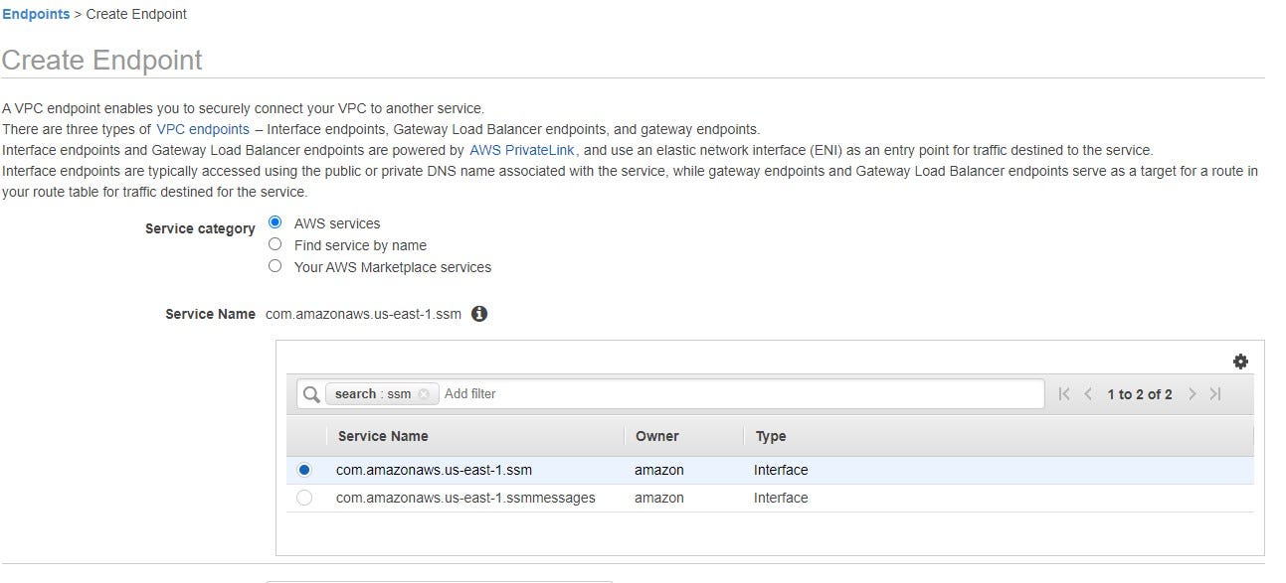Click the search magnifier icon
Image resolution: width=1286 pixels, height=583 pixels.
coord(311,394)
